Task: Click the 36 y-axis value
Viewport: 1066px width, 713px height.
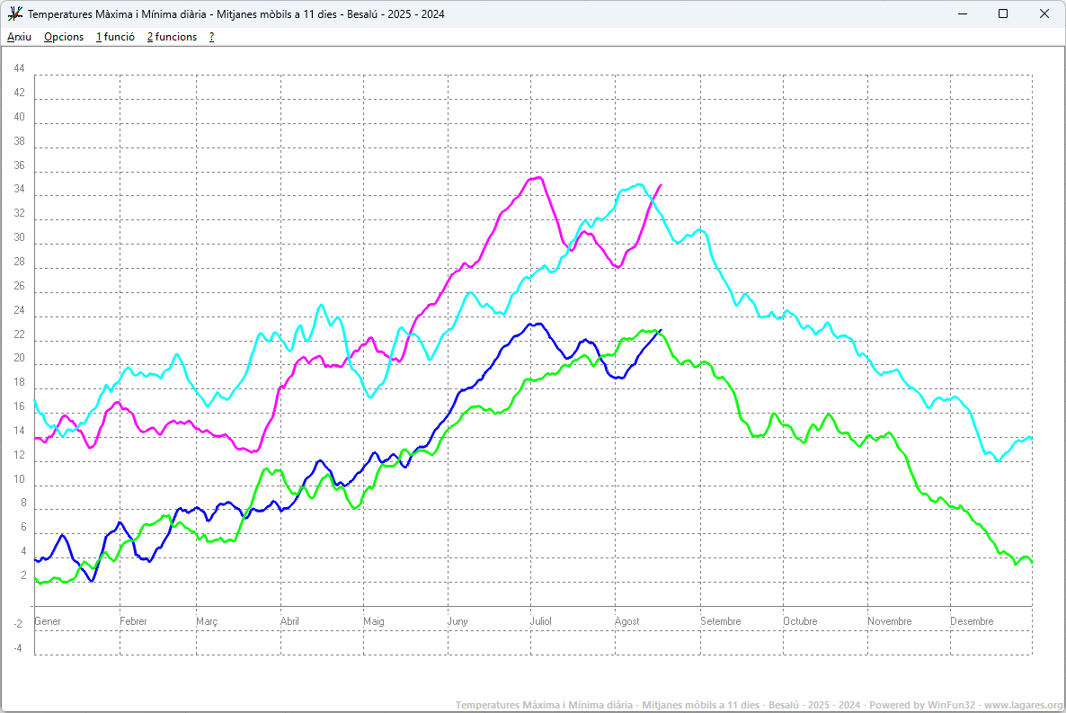Action: tap(19, 165)
